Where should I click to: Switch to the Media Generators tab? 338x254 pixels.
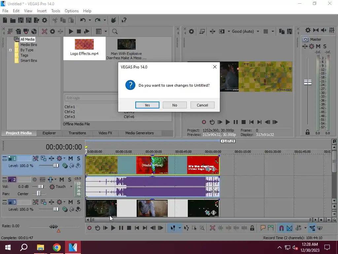140,133
